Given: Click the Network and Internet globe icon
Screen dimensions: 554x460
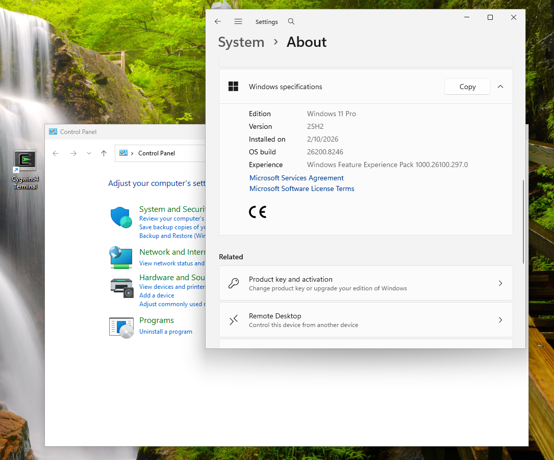Looking at the screenshot, I should coord(121,257).
